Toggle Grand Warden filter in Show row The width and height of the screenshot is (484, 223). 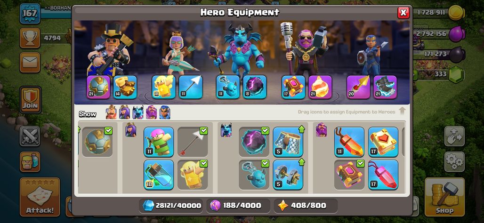pos(151,112)
